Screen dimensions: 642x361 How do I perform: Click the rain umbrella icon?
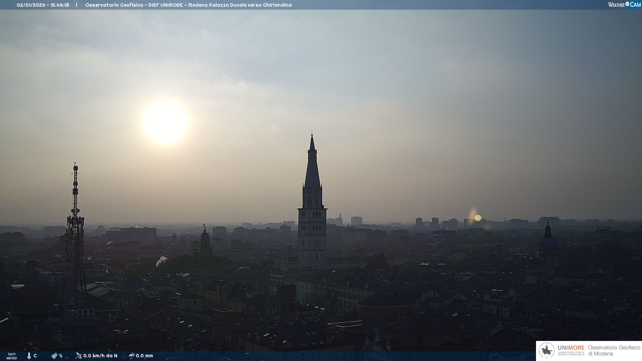point(131,356)
